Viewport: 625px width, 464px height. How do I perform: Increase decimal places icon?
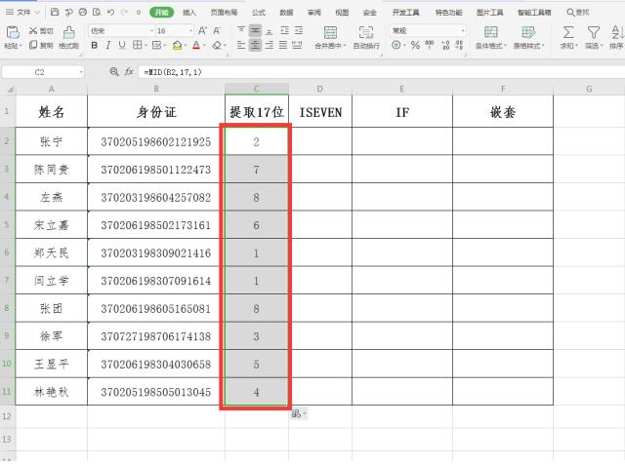coord(445,46)
